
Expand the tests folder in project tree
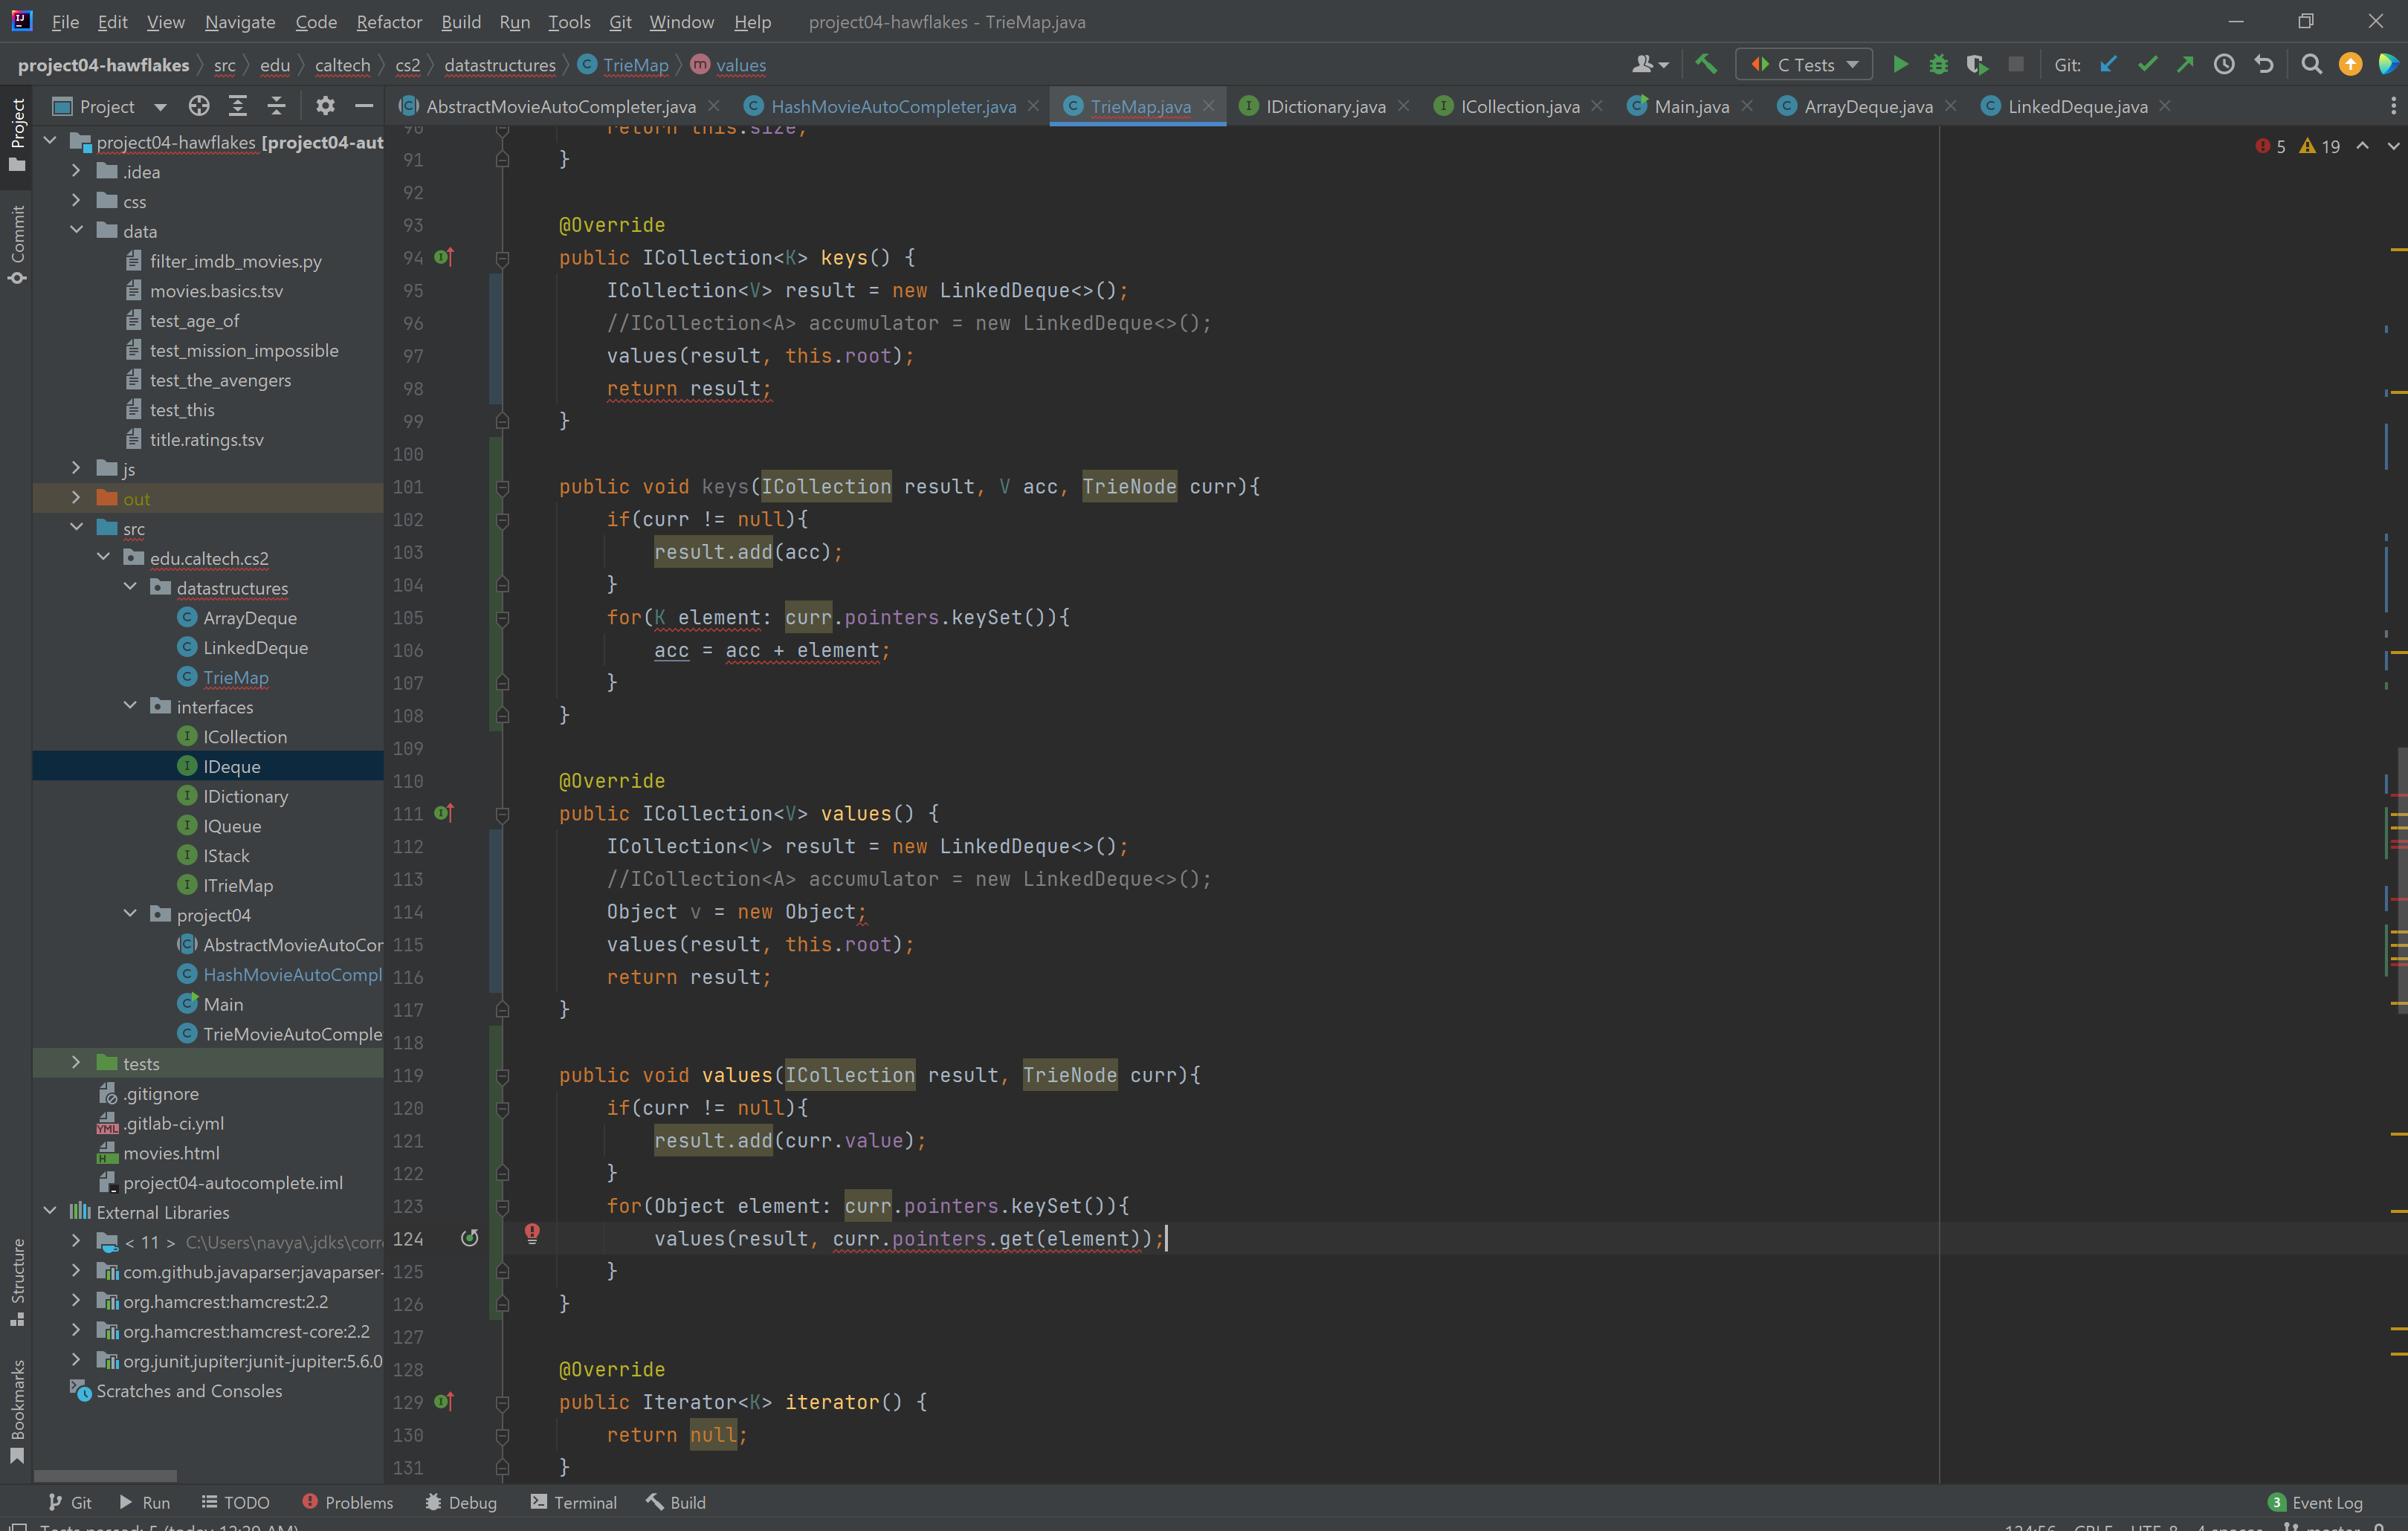coord(76,1063)
